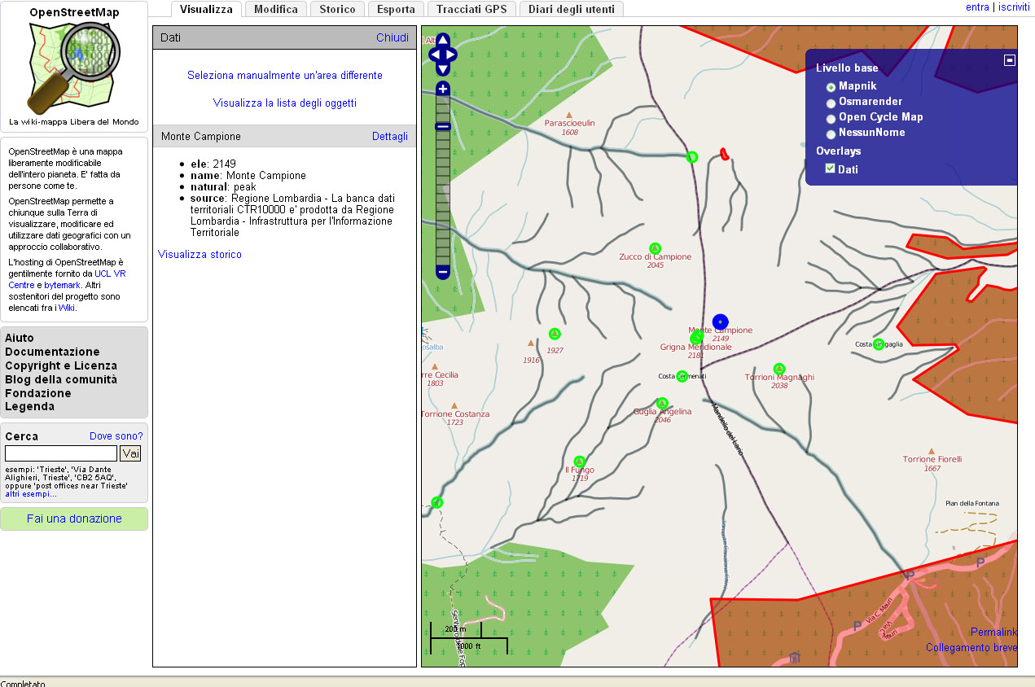Open Dettagli for Monte Campione
The height and width of the screenshot is (687, 1035).
[389, 136]
